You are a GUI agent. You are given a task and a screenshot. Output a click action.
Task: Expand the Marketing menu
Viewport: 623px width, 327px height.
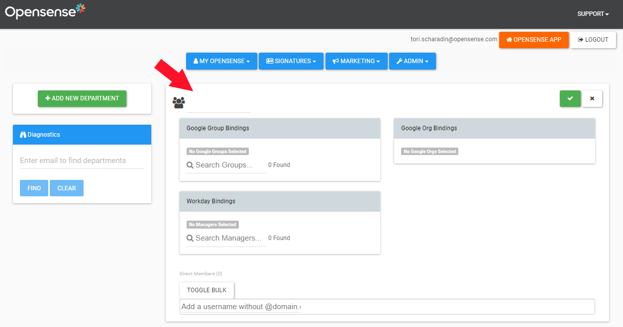[x=356, y=61]
